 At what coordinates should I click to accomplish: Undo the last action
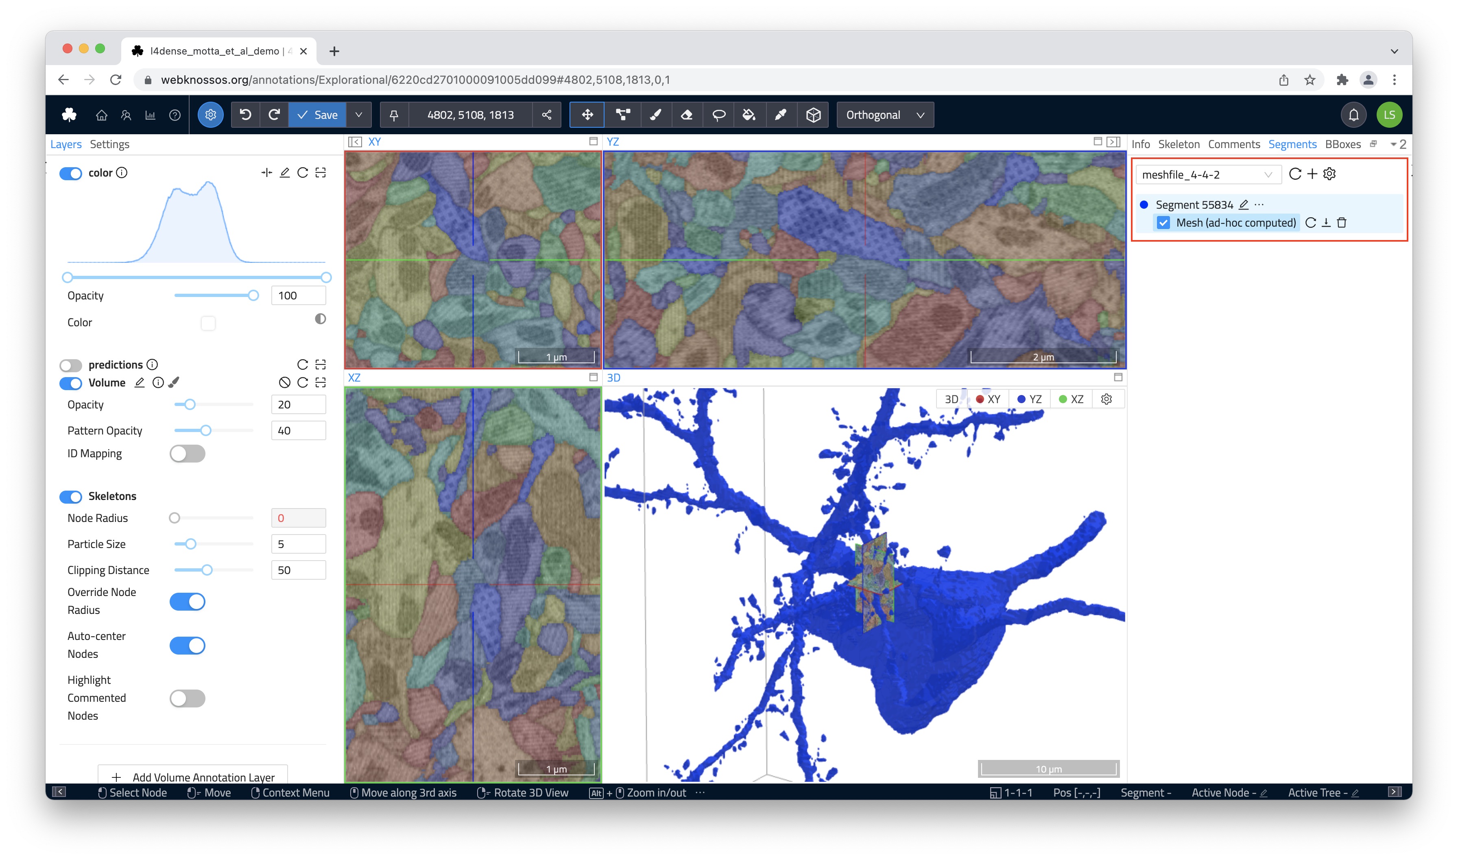(246, 115)
